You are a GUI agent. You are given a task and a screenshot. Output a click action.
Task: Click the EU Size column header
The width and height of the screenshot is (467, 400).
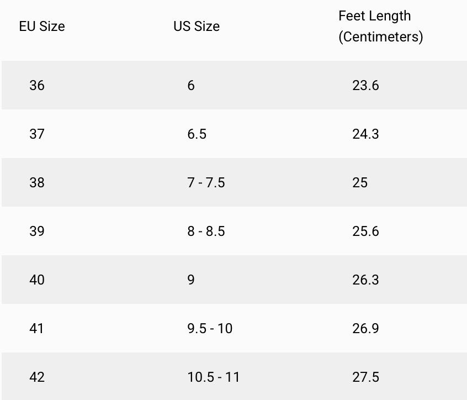tap(42, 27)
